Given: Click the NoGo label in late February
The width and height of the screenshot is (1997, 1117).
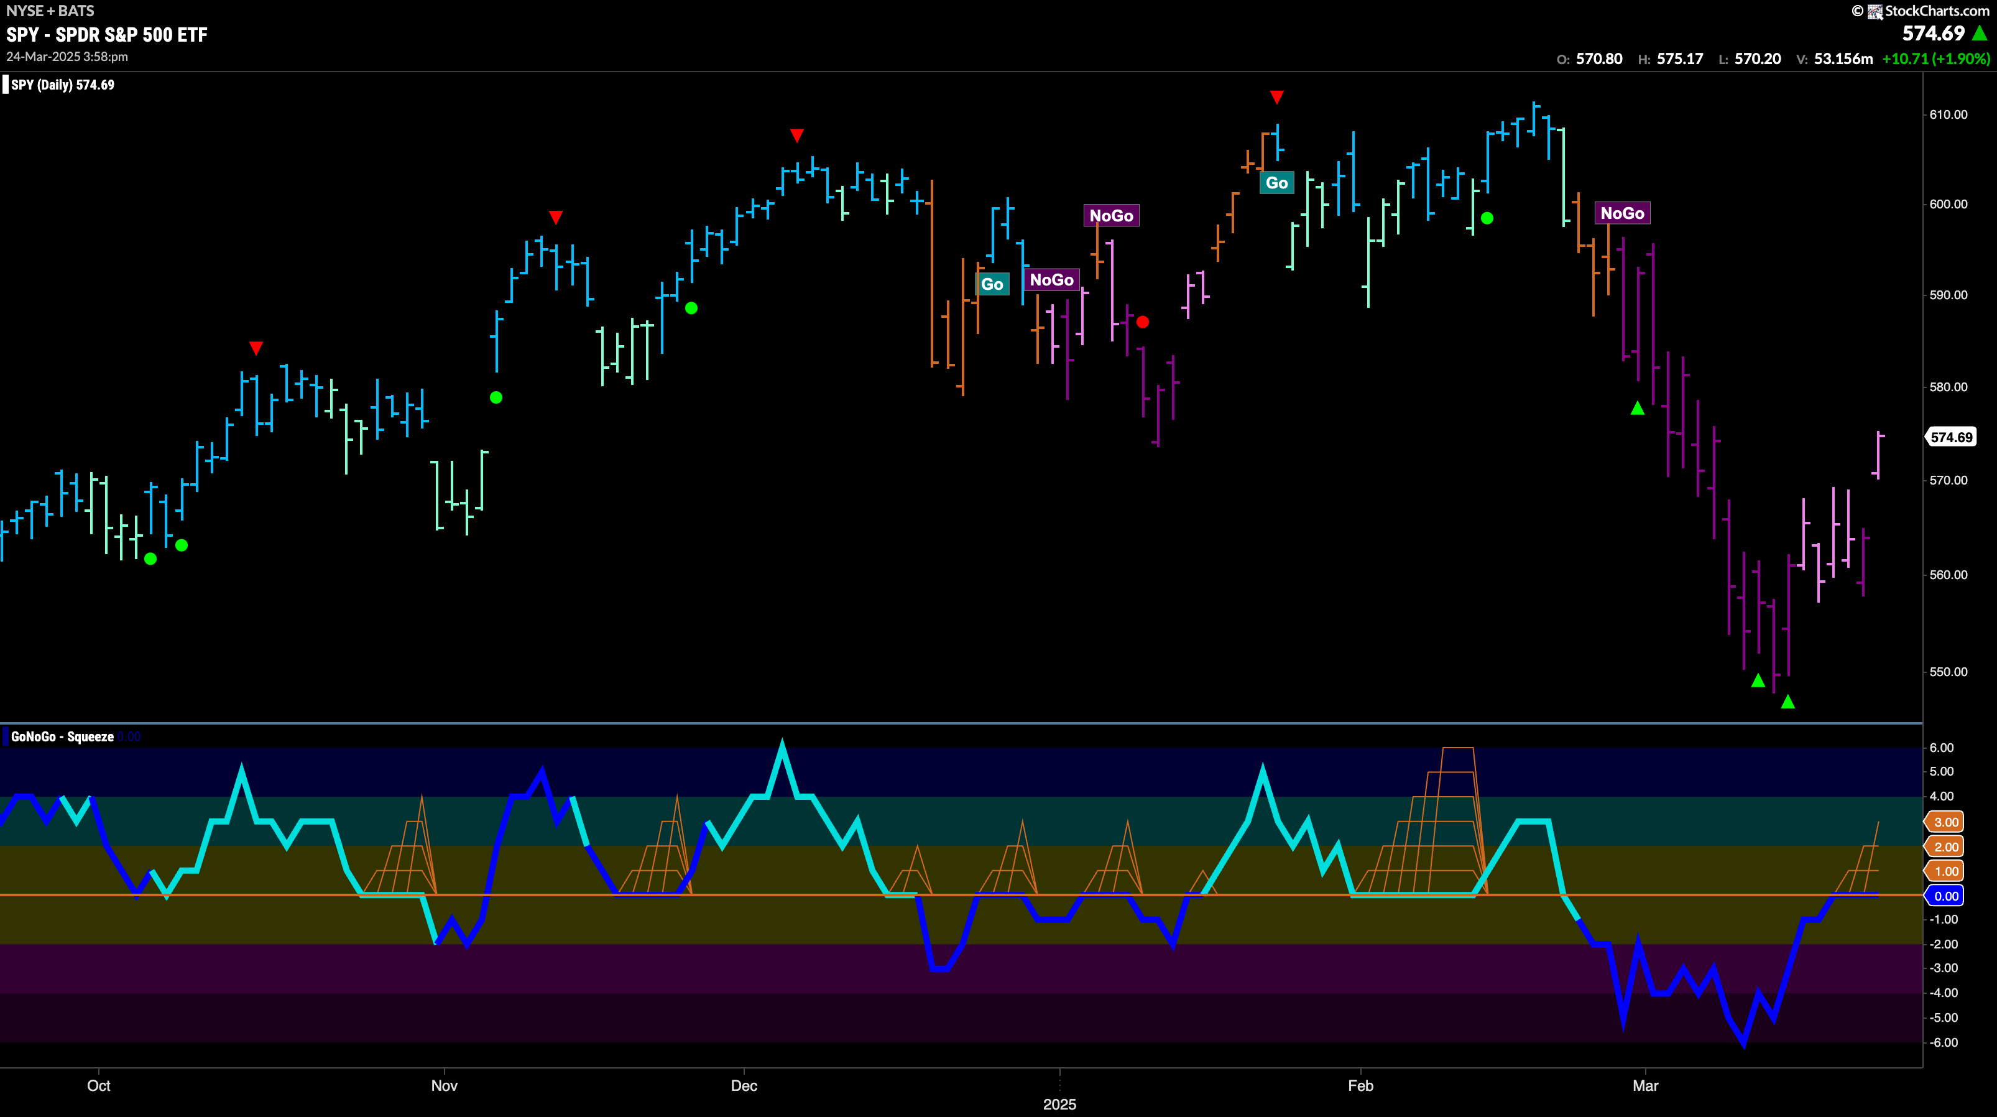Looking at the screenshot, I should pyautogui.click(x=1623, y=213).
